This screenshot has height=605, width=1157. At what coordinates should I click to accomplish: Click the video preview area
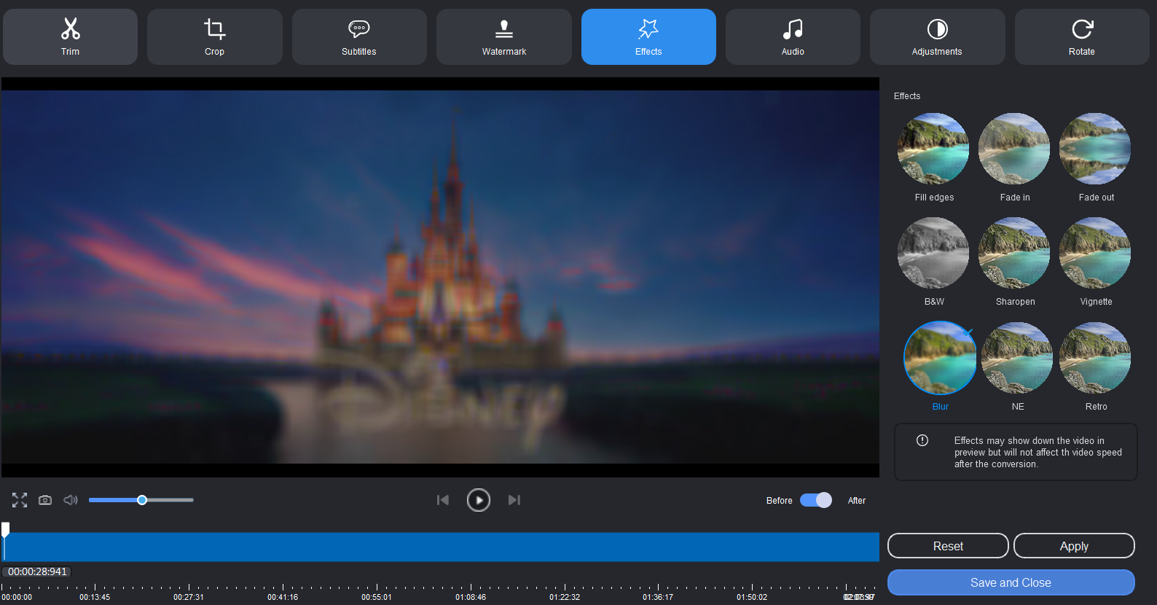tap(440, 277)
